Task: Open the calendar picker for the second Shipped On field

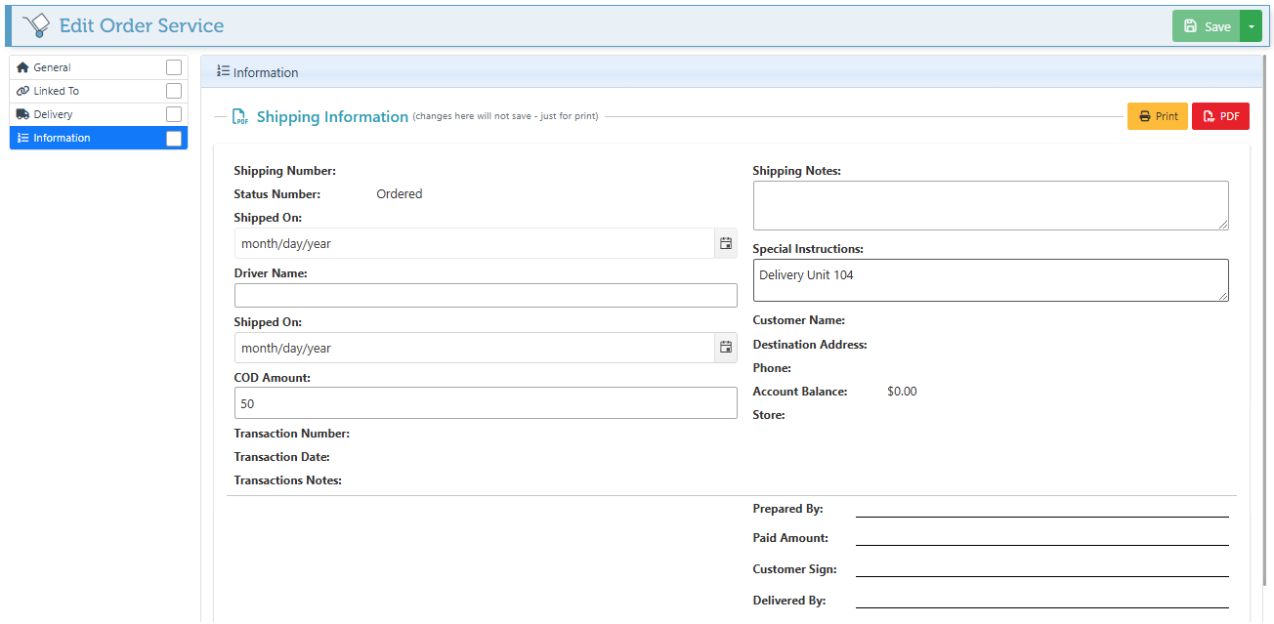Action: [x=726, y=348]
